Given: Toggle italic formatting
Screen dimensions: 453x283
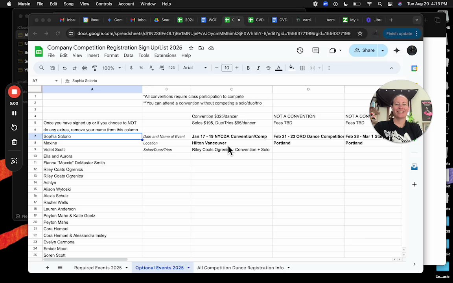Looking at the screenshot, I should pyautogui.click(x=258, y=68).
